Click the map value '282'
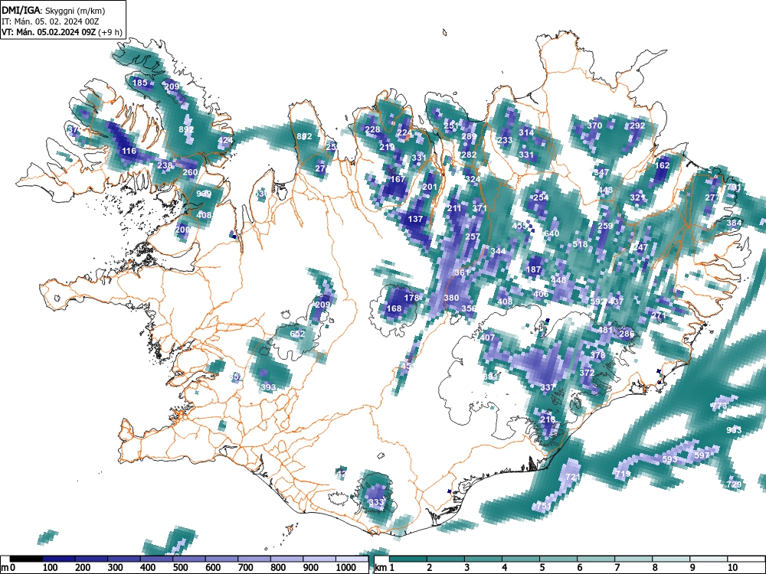This screenshot has height=574, width=766. [x=469, y=155]
